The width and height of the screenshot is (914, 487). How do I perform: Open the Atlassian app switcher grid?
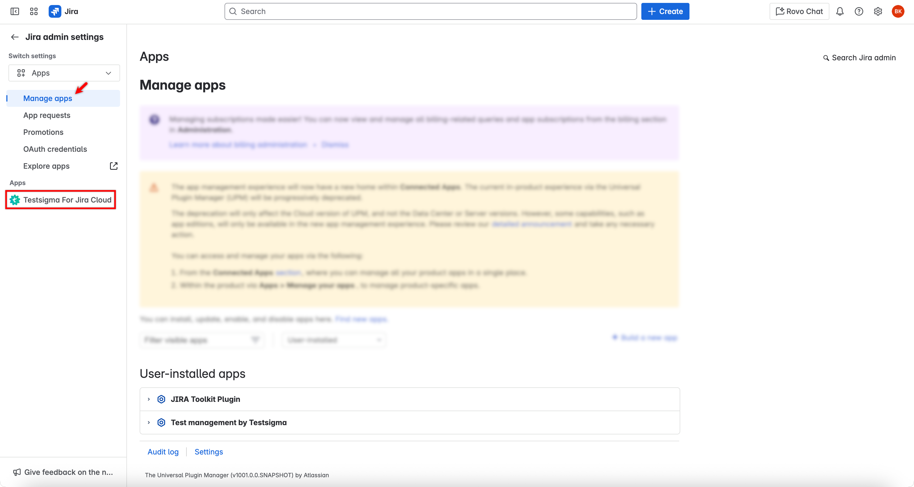pyautogui.click(x=34, y=11)
